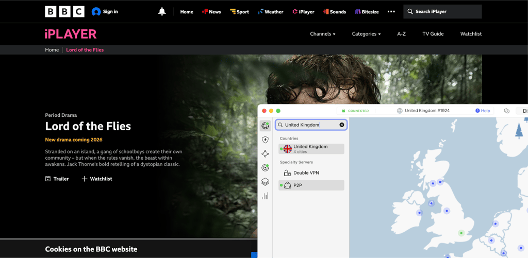Viewport: 528px width, 258px height.
Task: Click the Lord of the Flies title
Action: [x=88, y=126]
